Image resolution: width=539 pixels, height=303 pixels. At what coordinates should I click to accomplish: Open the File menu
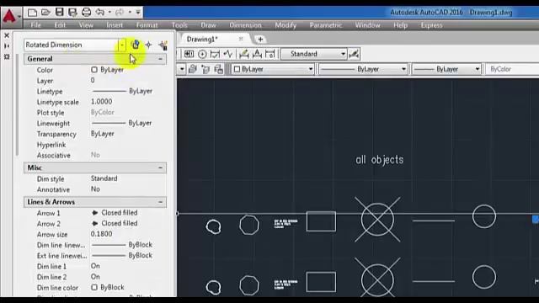pyautogui.click(x=35, y=25)
